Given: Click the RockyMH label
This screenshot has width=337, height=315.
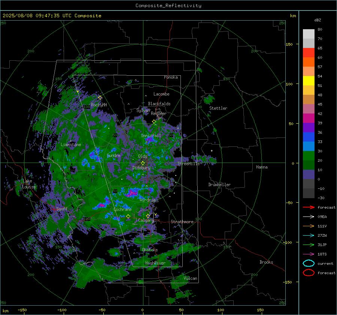Looking at the screenshot, I should [x=99, y=105].
